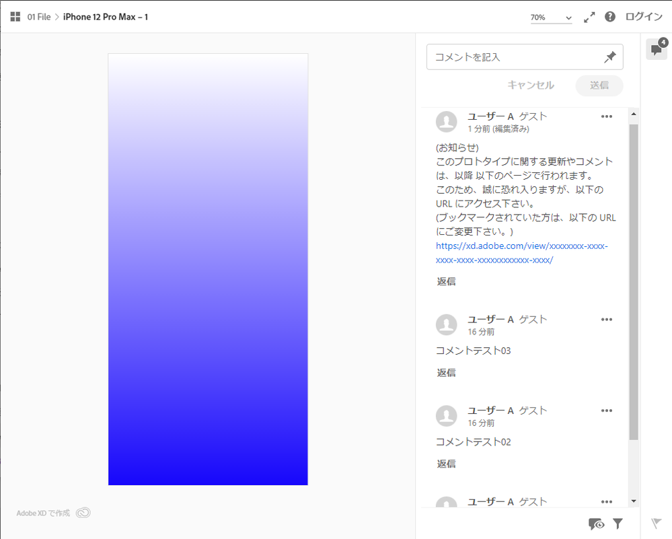672x539 pixels.
Task: Filter comments using the funnel icon
Action: 618,524
